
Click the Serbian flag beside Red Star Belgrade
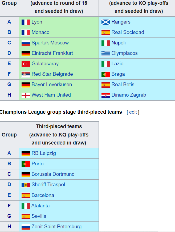click(26, 74)
